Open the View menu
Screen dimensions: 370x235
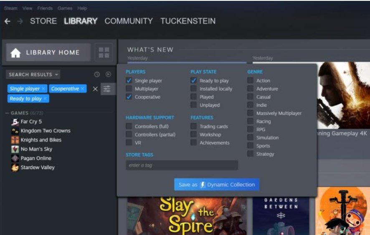[x=28, y=8]
